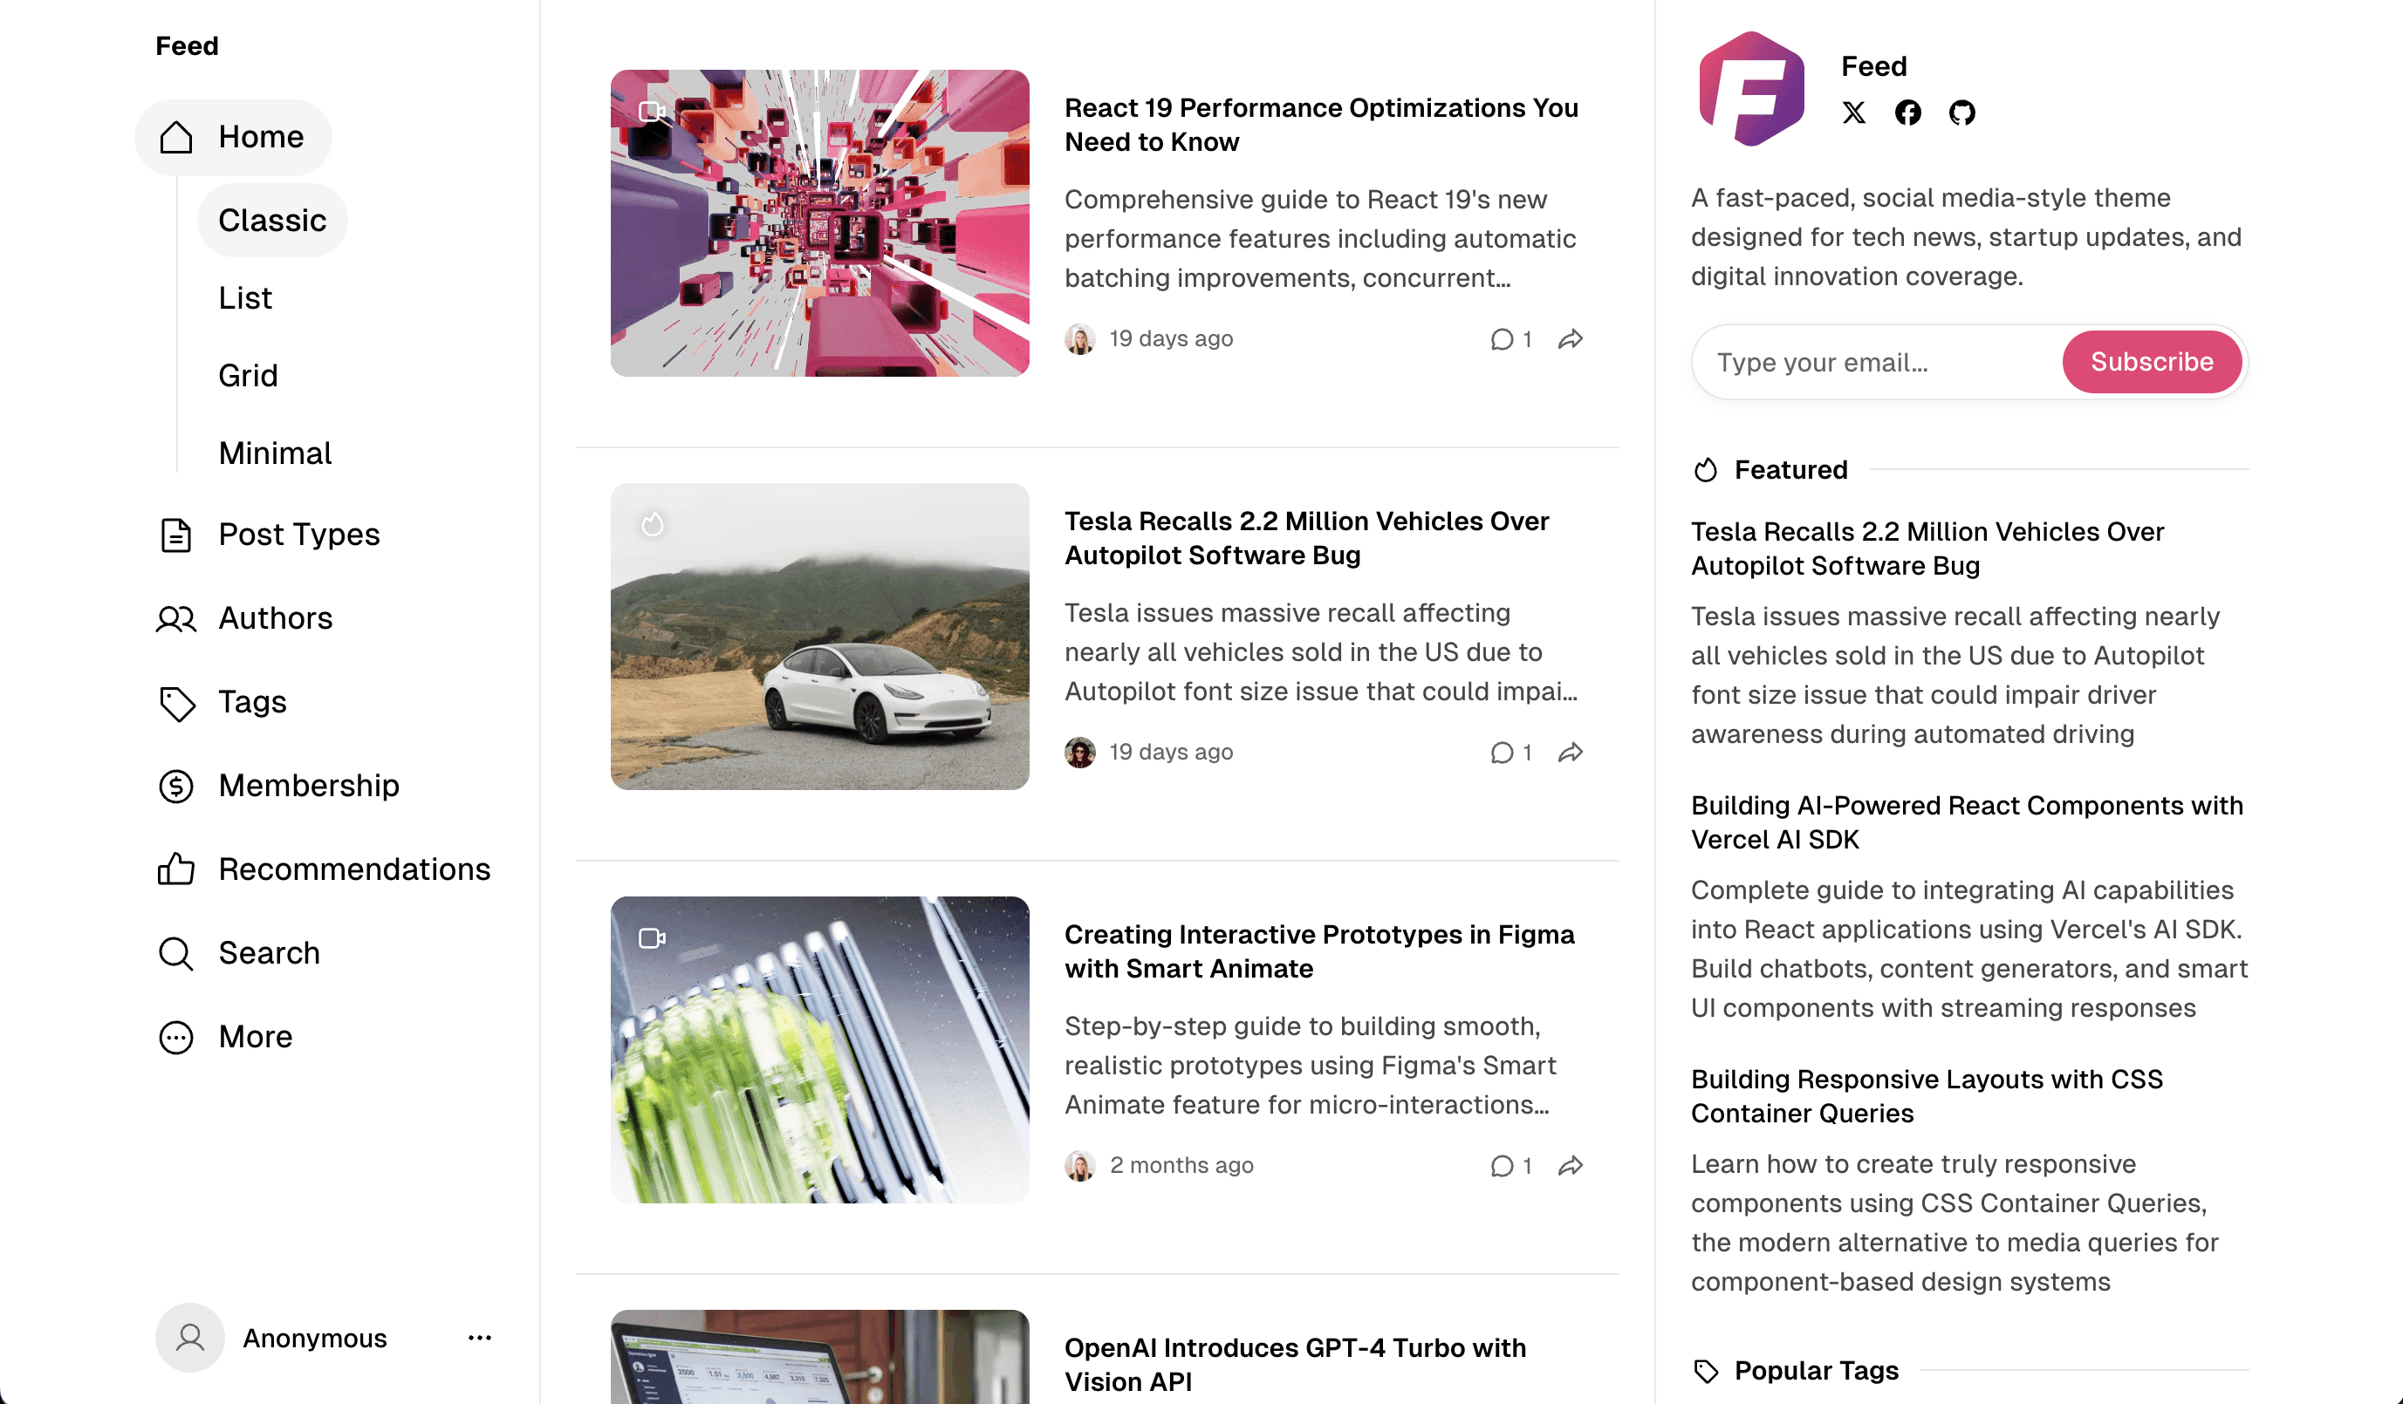Viewport: 2403px width, 1404px height.
Task: Click share icon on React 19 post
Action: [x=1571, y=338]
